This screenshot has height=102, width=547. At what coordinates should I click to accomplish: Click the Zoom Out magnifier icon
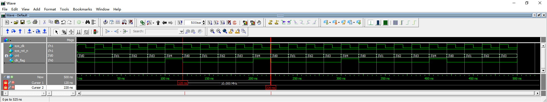coord(219,31)
